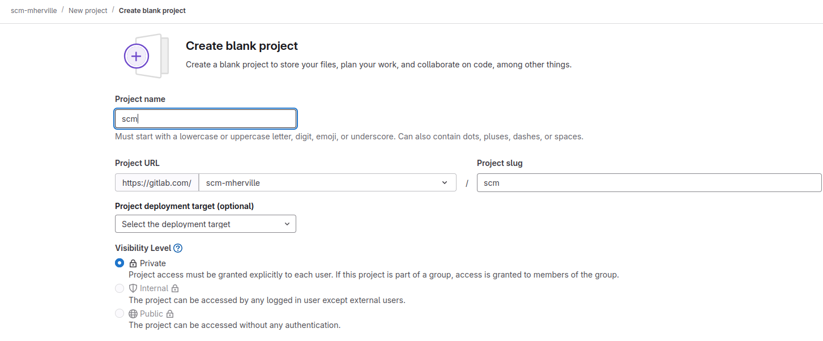Click the globe icon beside Public
This screenshot has height=341, width=823.
click(133, 314)
